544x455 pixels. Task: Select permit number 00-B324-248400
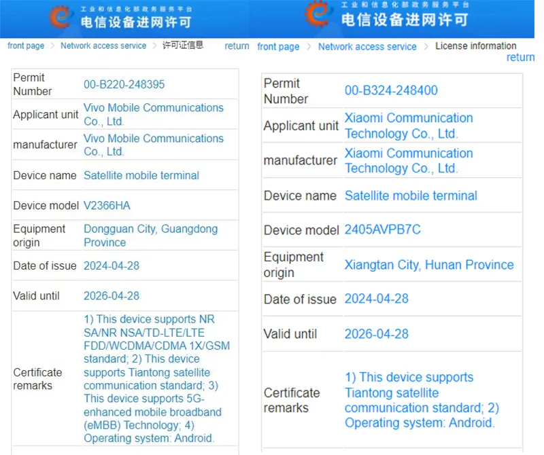pyautogui.click(x=391, y=90)
